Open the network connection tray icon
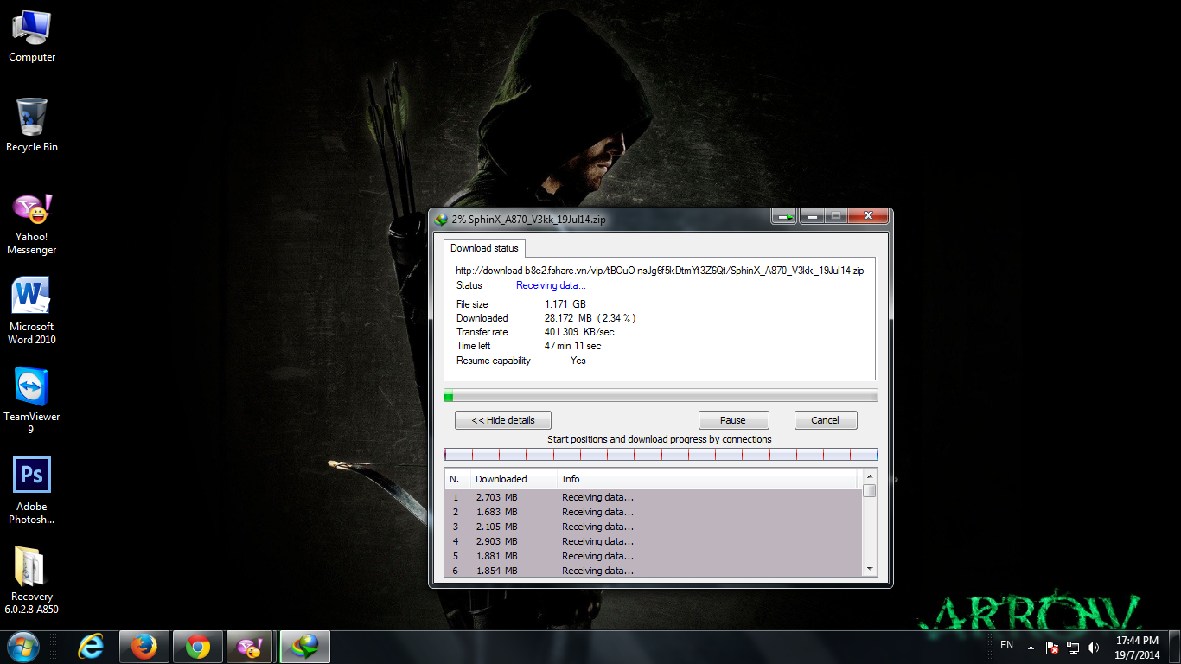Viewport: 1181px width, 664px height. [x=1073, y=647]
